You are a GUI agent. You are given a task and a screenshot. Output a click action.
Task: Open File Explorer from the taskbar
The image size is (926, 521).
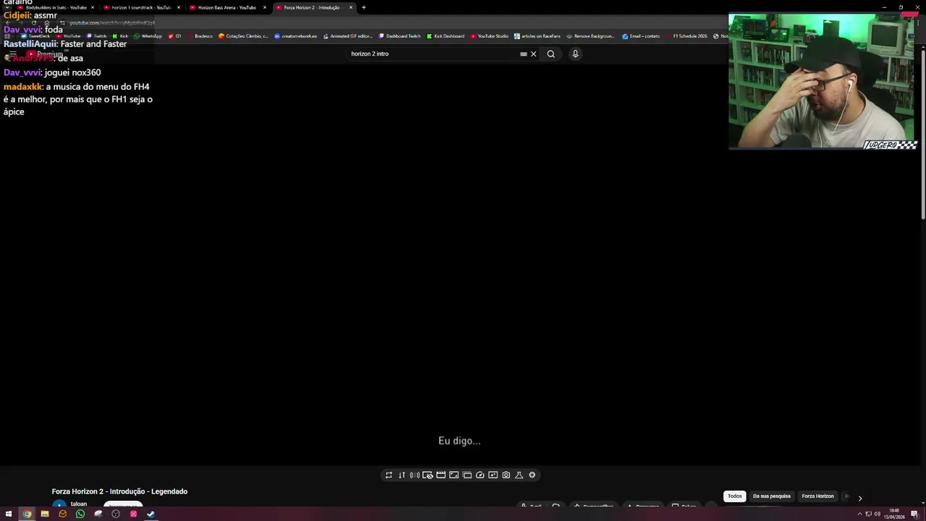pos(45,514)
